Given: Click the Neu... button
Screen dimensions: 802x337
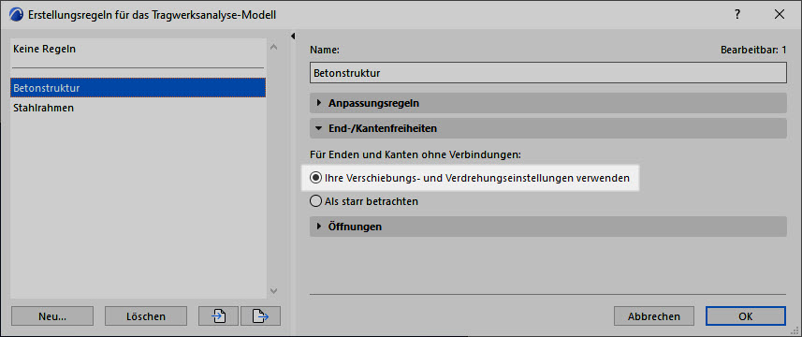Looking at the screenshot, I should point(52,316).
